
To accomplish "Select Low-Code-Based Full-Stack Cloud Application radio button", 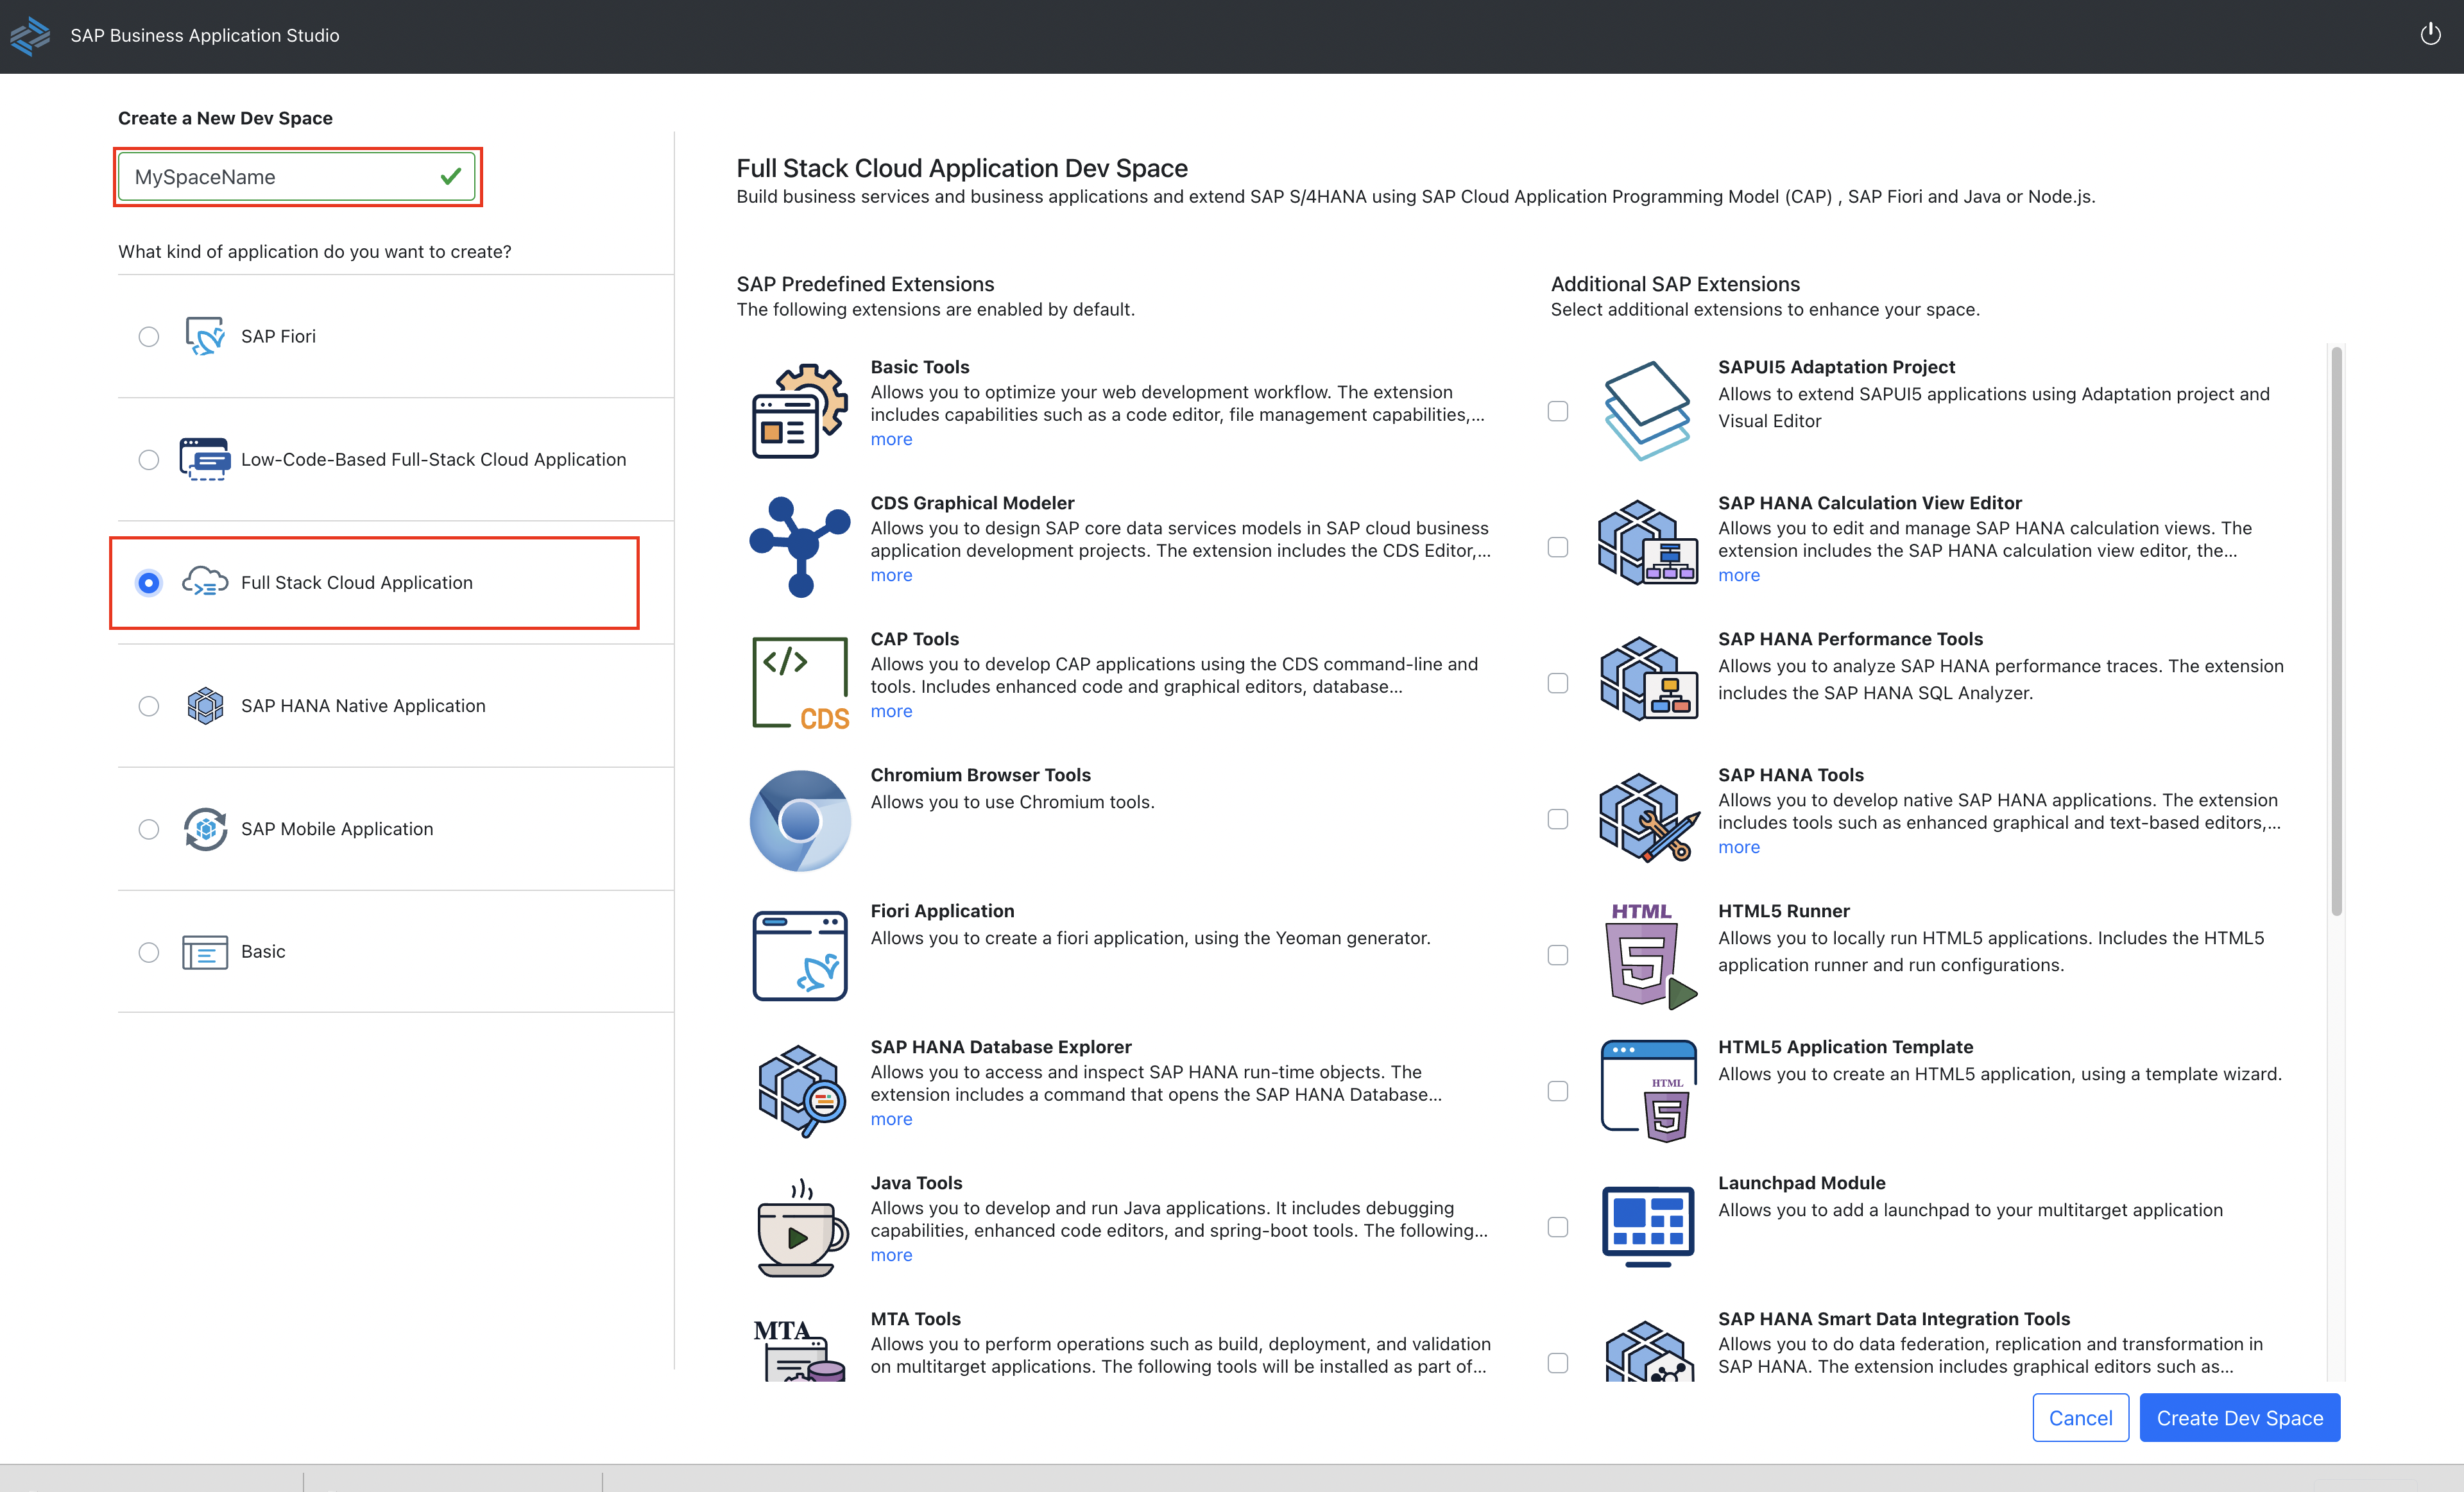I will (149, 460).
